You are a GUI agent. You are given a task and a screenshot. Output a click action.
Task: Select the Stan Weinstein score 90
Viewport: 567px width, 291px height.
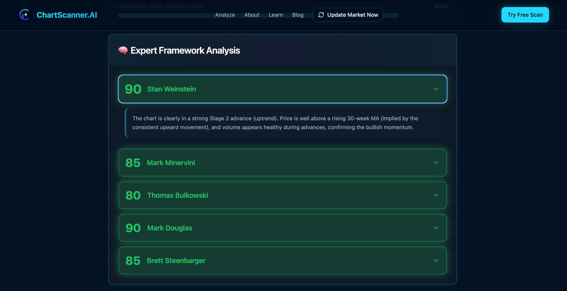133,89
